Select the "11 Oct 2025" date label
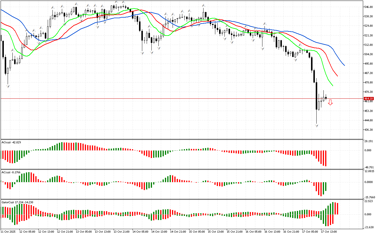 8,232
